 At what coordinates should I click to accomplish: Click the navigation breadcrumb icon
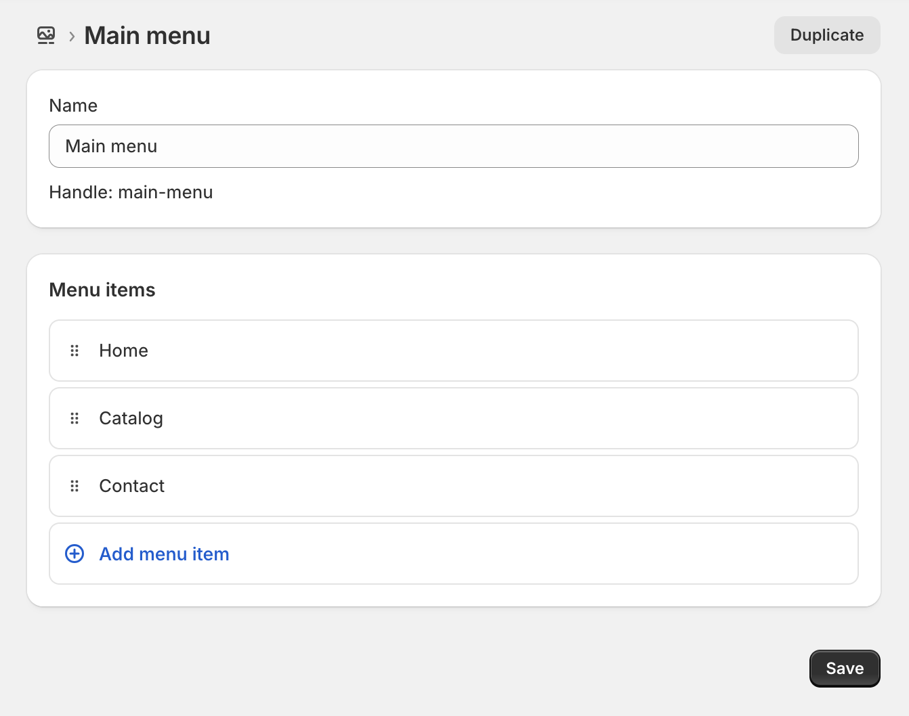(x=46, y=35)
